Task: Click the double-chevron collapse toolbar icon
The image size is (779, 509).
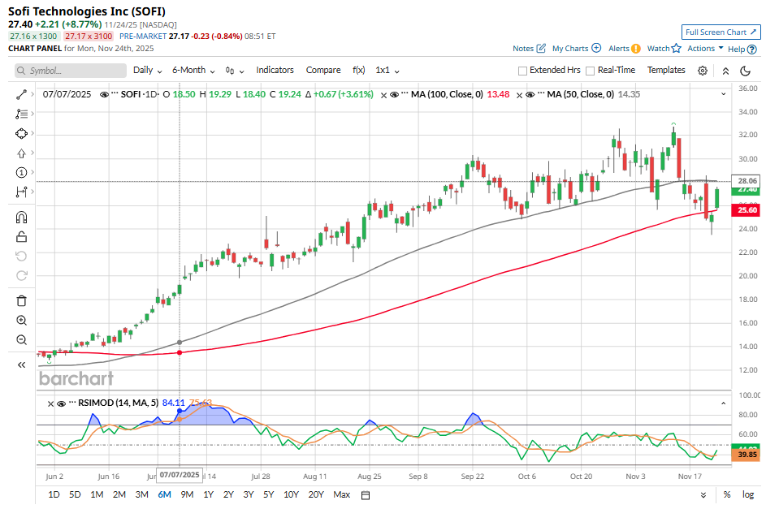Action: pos(725,71)
